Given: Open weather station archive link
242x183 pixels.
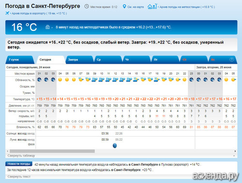Looking at the screenshot, I should coord(187,7).
